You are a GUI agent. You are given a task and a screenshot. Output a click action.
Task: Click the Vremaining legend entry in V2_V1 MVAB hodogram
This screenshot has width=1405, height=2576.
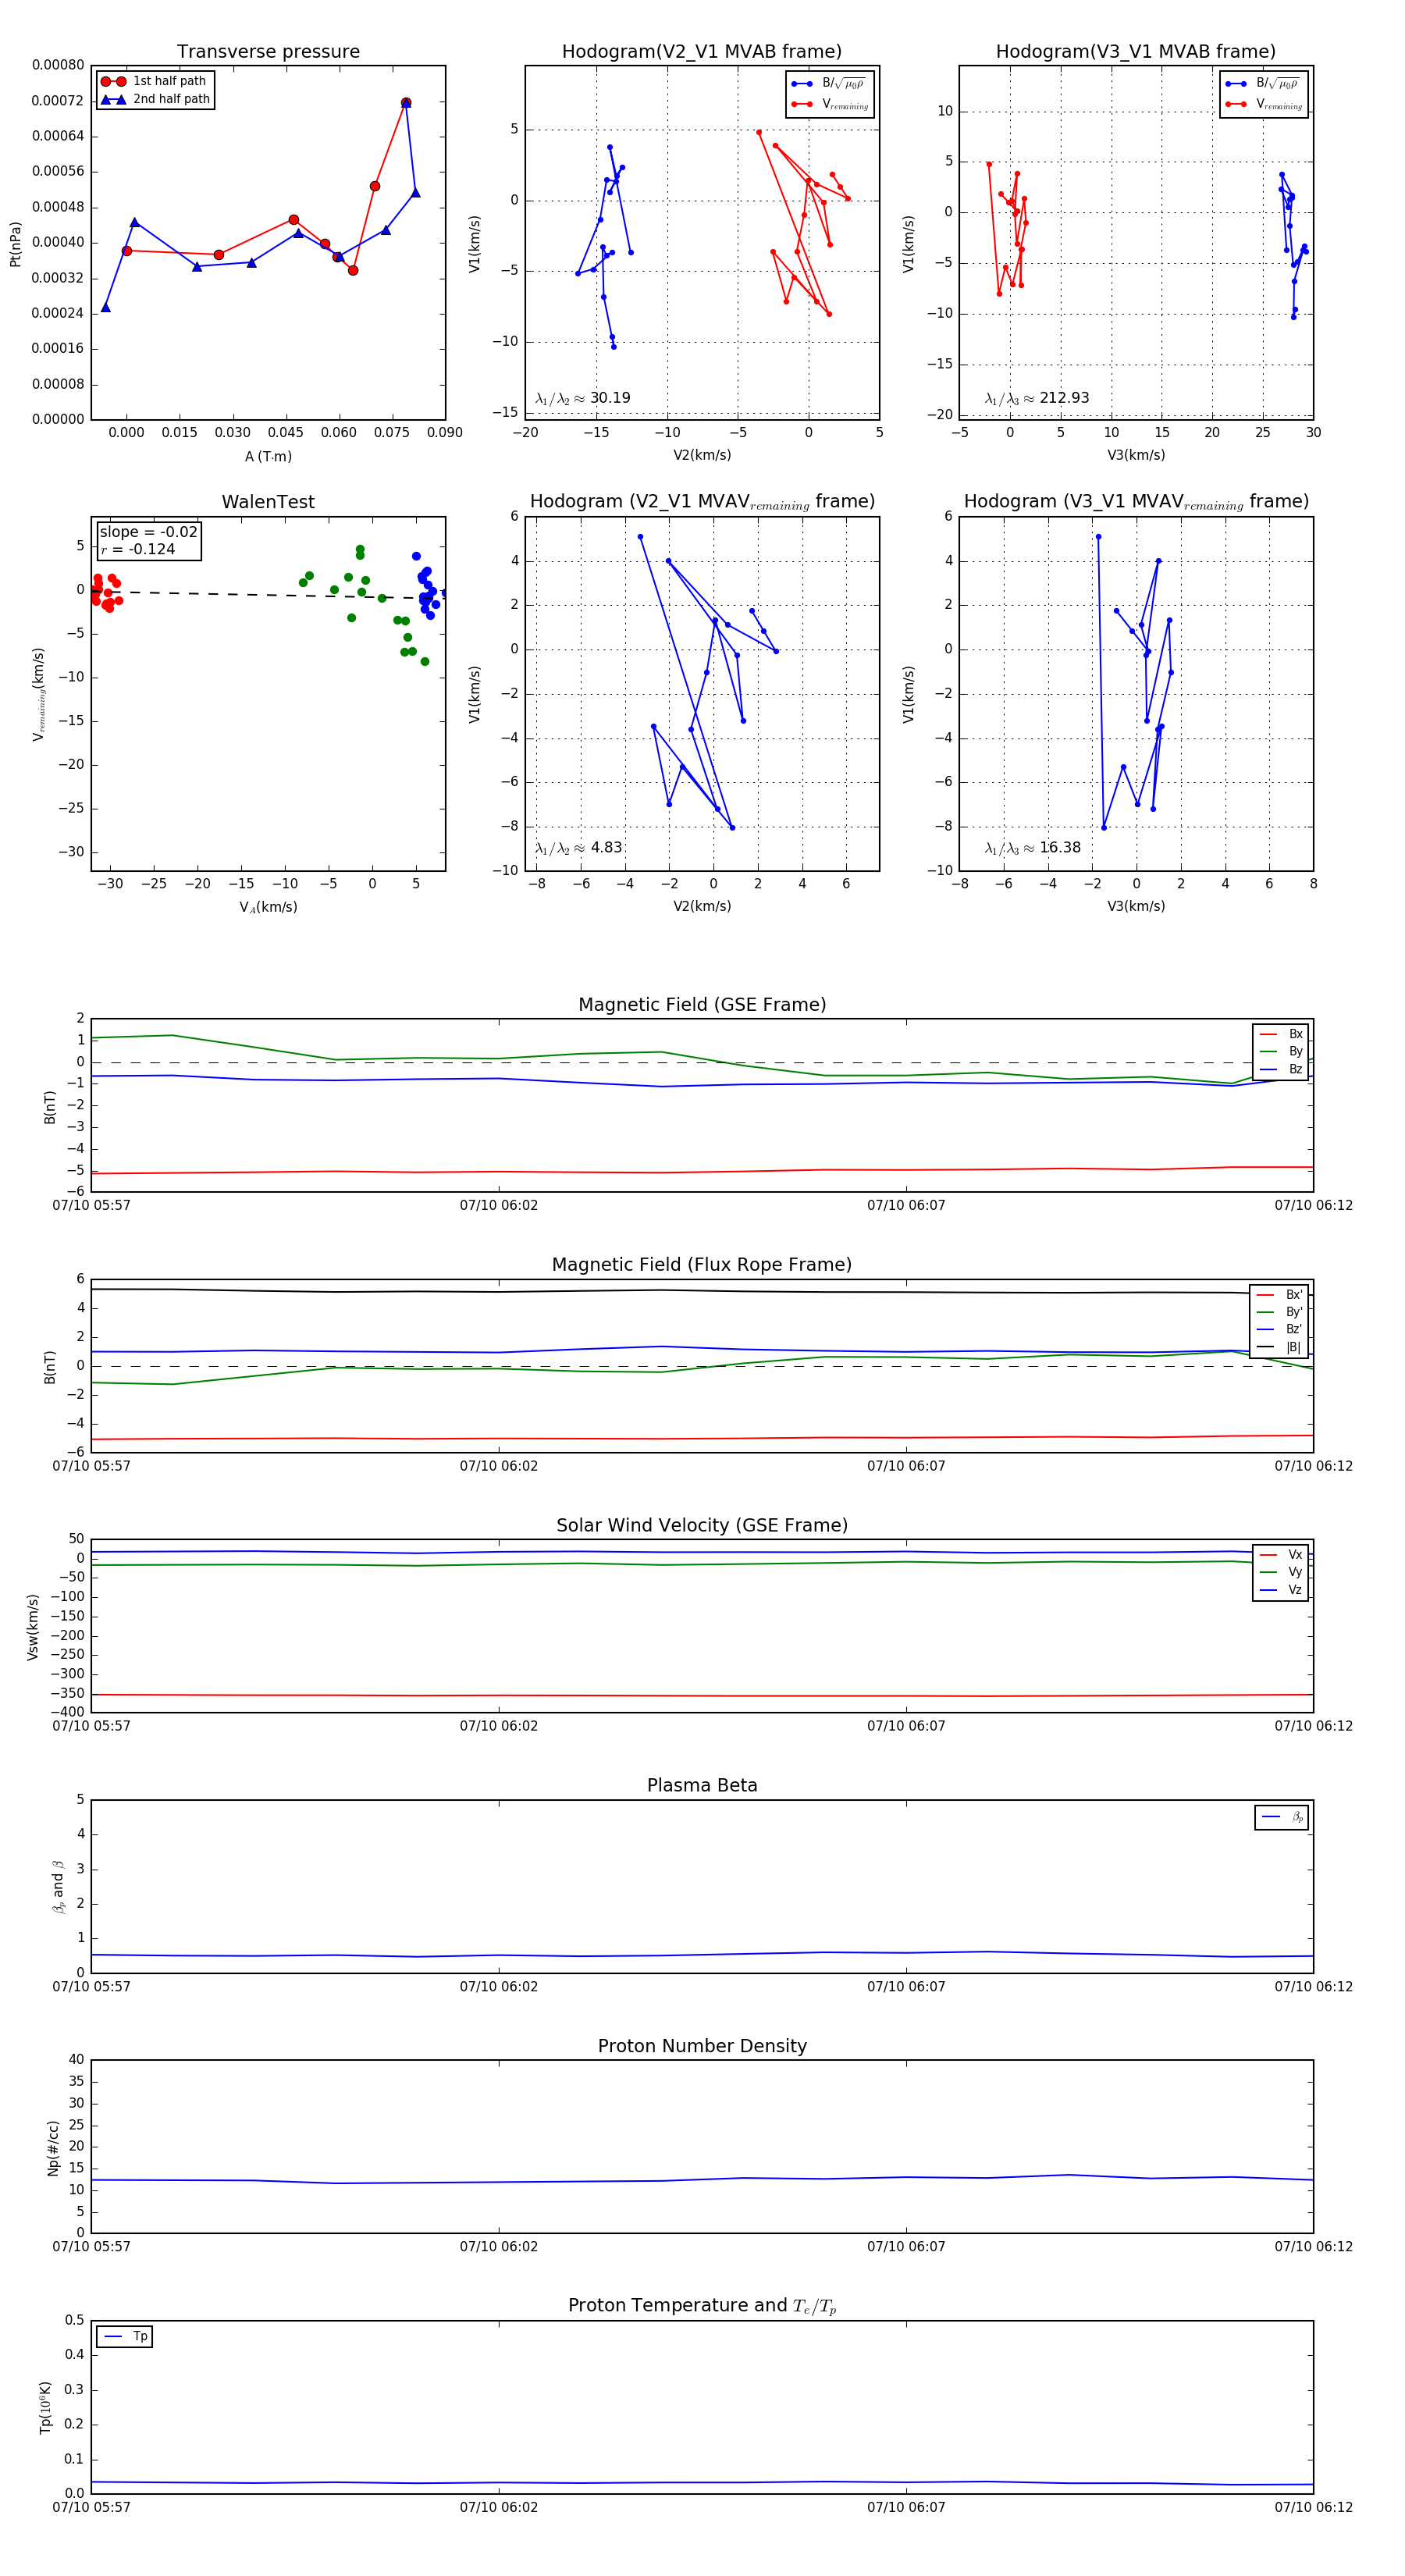pyautogui.click(x=829, y=104)
